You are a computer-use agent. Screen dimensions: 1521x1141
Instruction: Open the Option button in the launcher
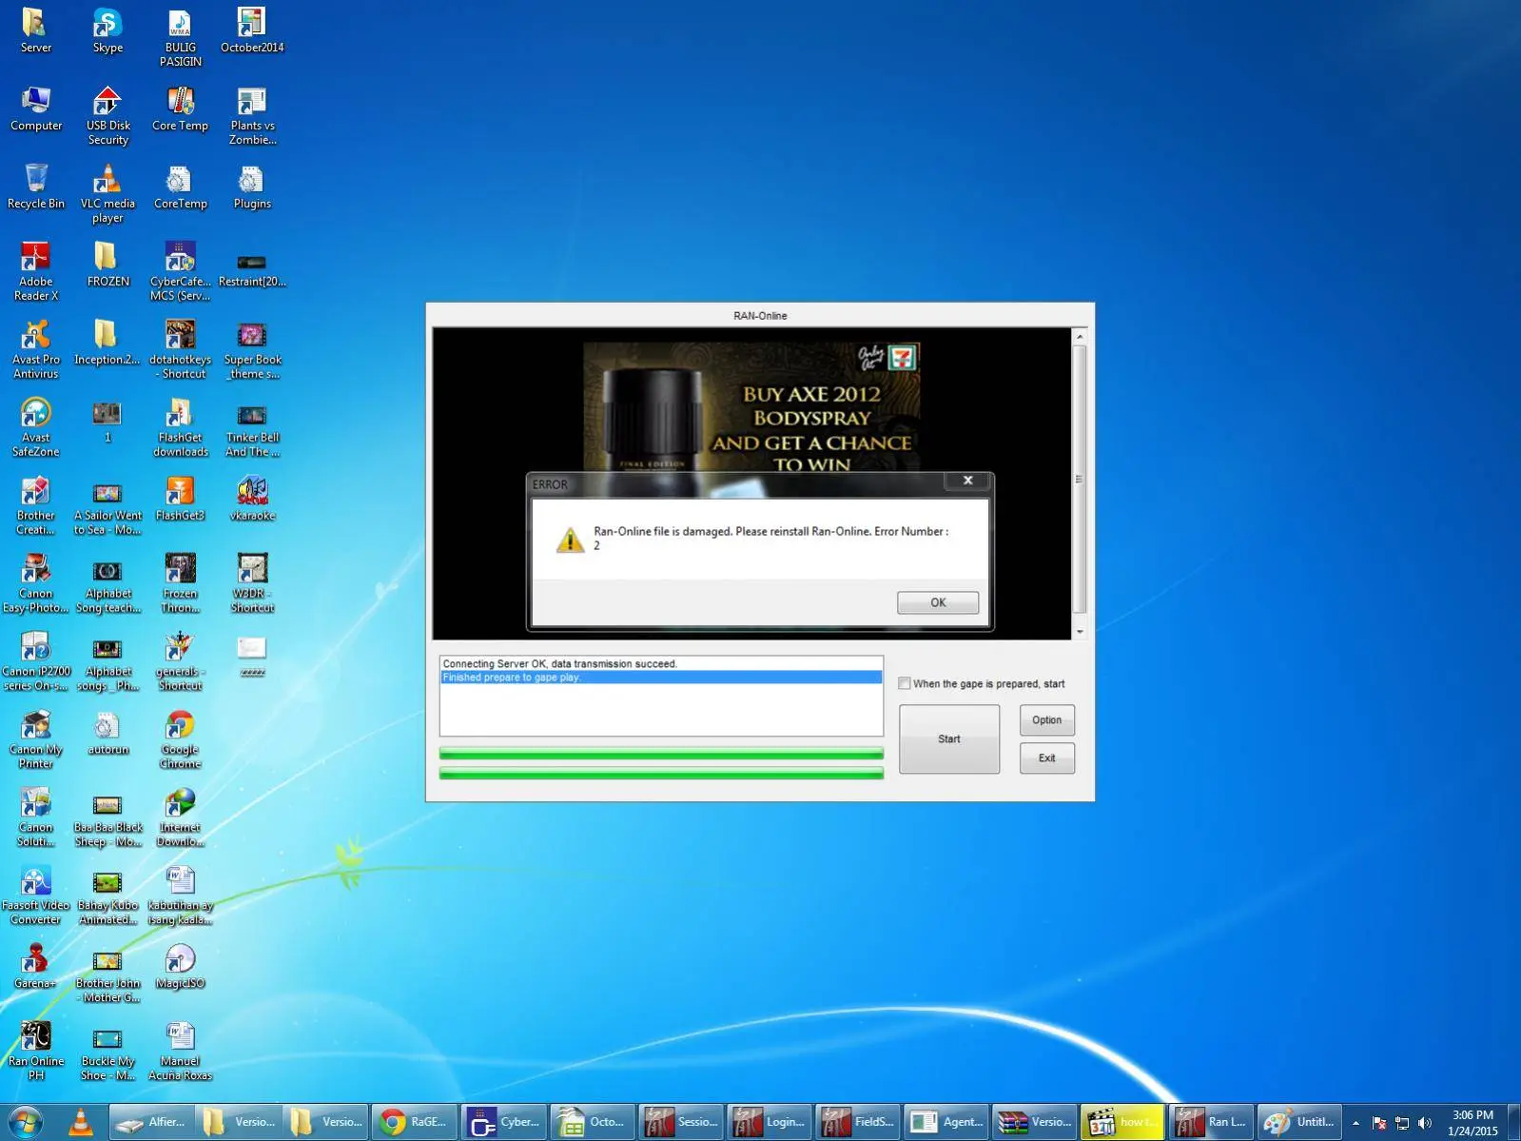point(1046,720)
